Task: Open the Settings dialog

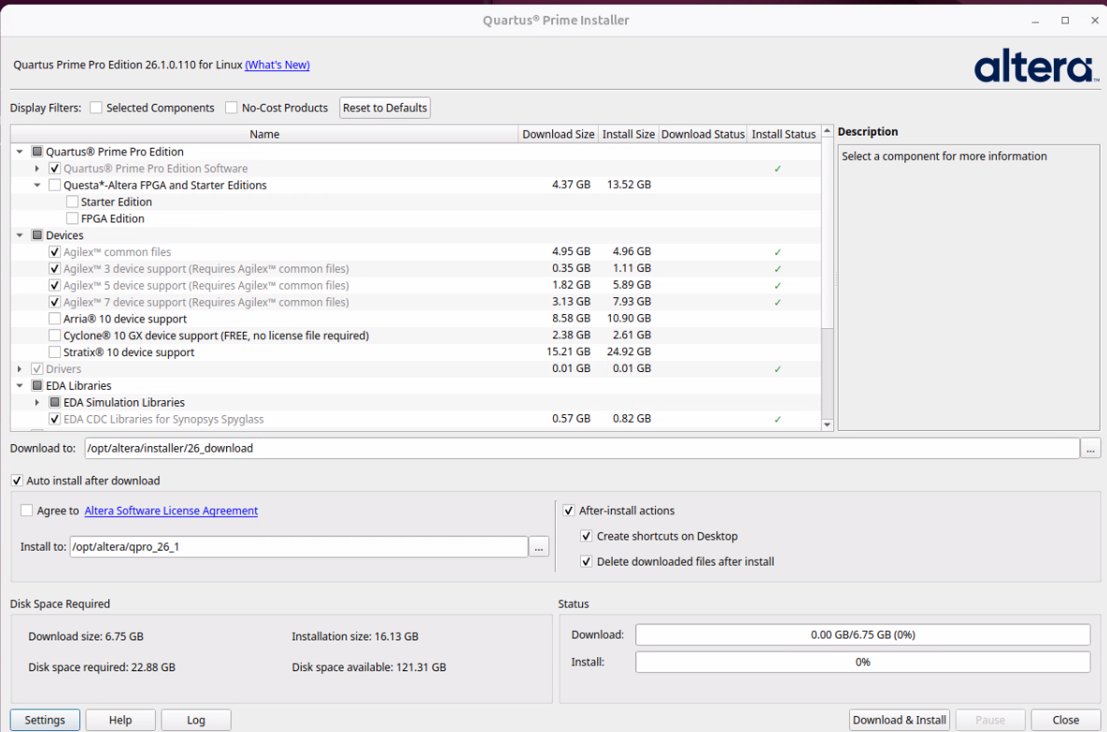Action: coord(45,720)
